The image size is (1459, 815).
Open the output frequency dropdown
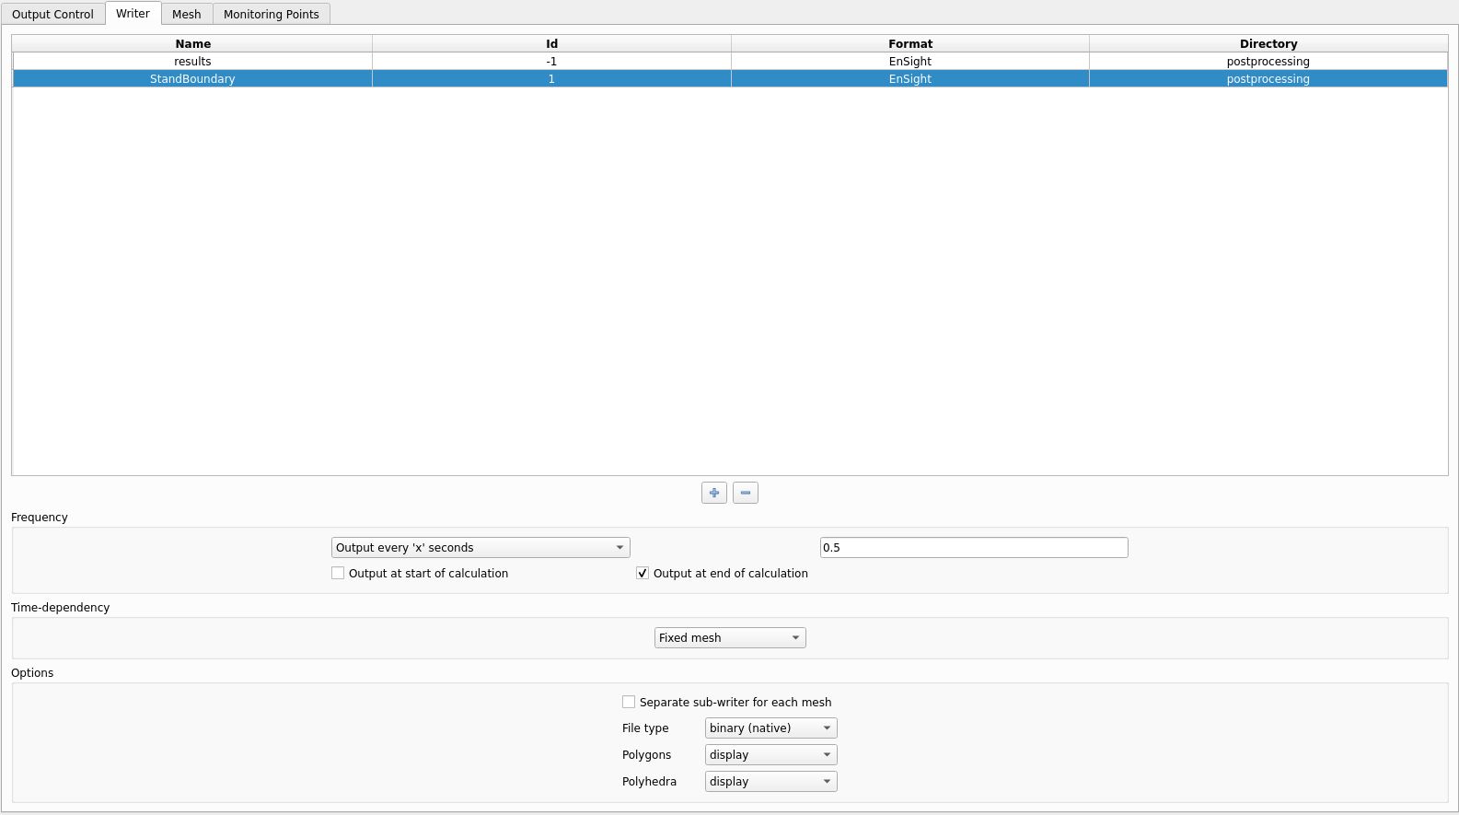point(480,547)
